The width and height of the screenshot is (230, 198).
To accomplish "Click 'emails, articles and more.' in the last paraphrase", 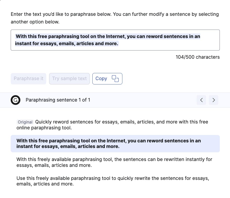I will [45, 184].
